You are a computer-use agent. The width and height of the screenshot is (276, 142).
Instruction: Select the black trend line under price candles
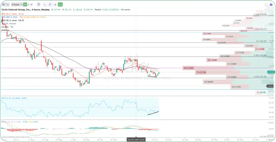[x=152, y=76]
